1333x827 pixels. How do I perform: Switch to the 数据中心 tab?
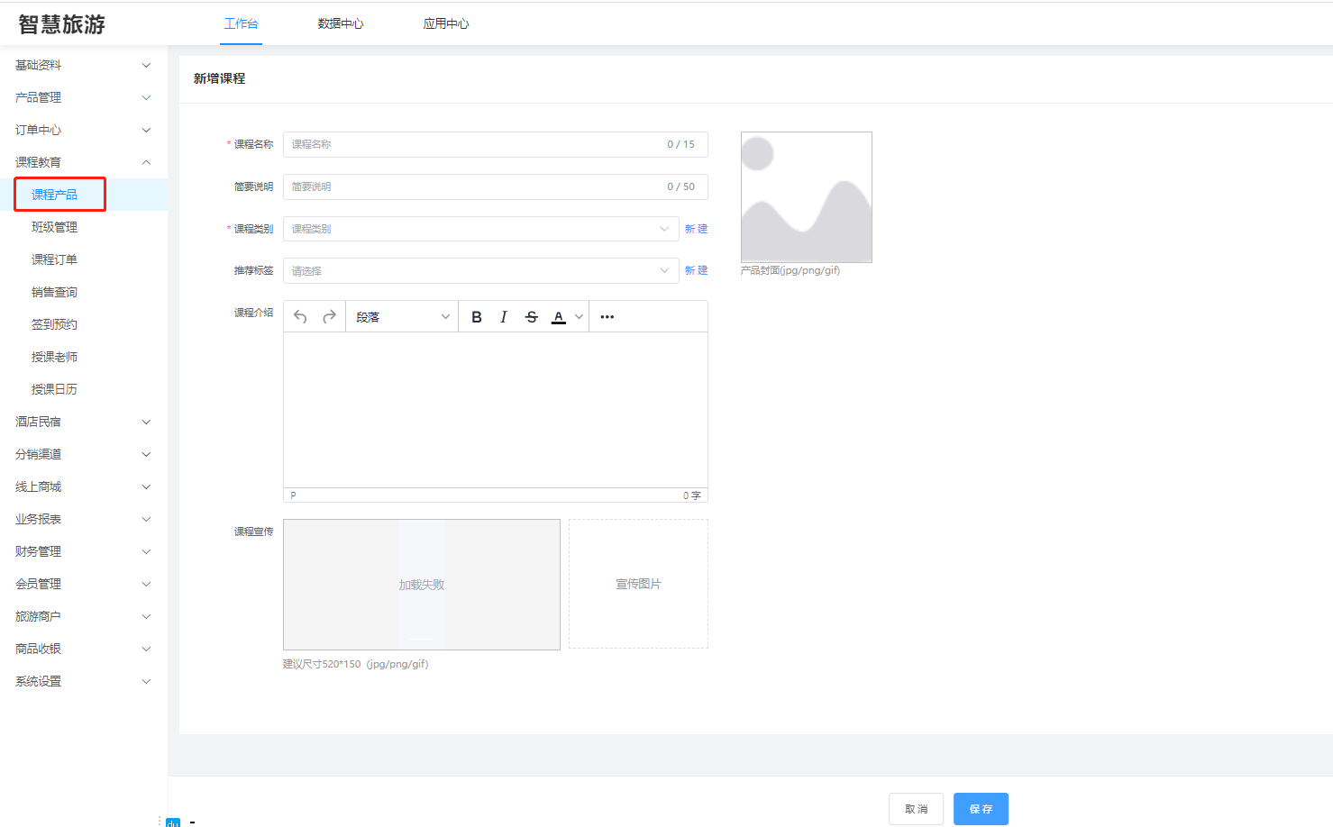click(x=341, y=23)
